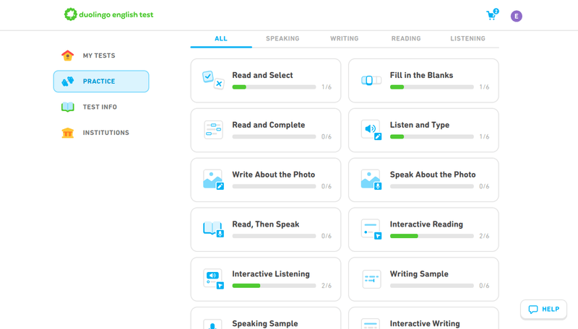Open Read and Complete practice title
The image size is (578, 329).
(x=268, y=125)
